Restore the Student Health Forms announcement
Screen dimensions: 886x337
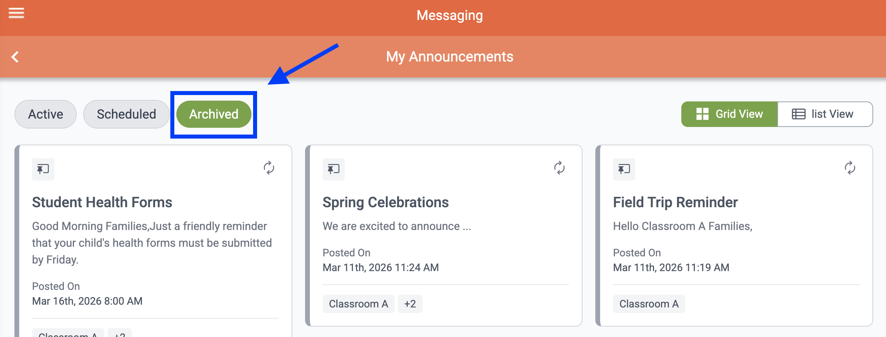[x=269, y=168]
